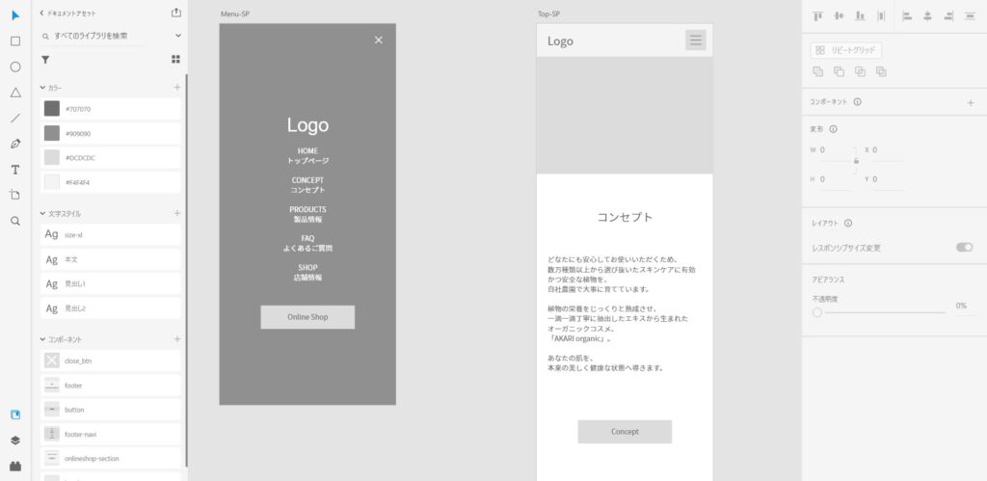The height and width of the screenshot is (481, 987).
Task: Open the Layers panel icon
Action: coord(15,441)
